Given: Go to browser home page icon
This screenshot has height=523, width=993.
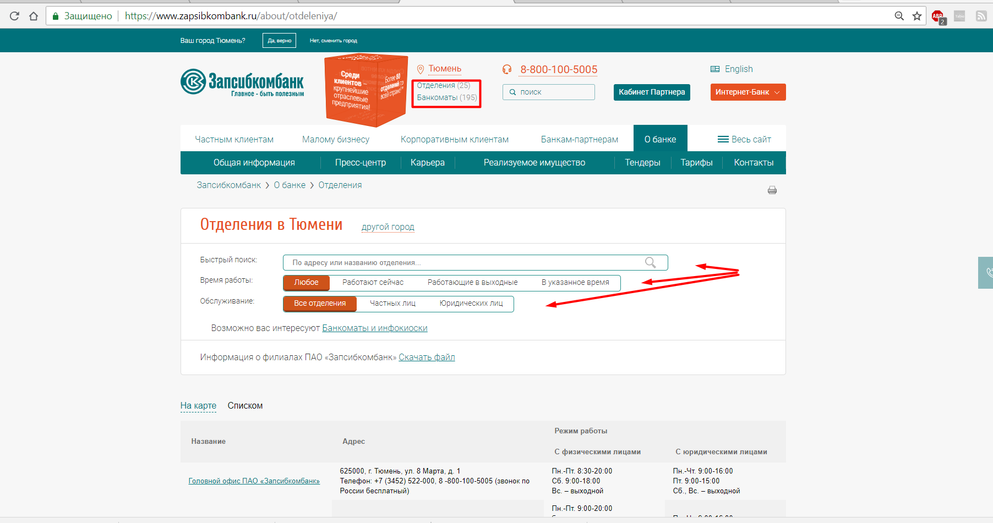Looking at the screenshot, I should click(34, 16).
